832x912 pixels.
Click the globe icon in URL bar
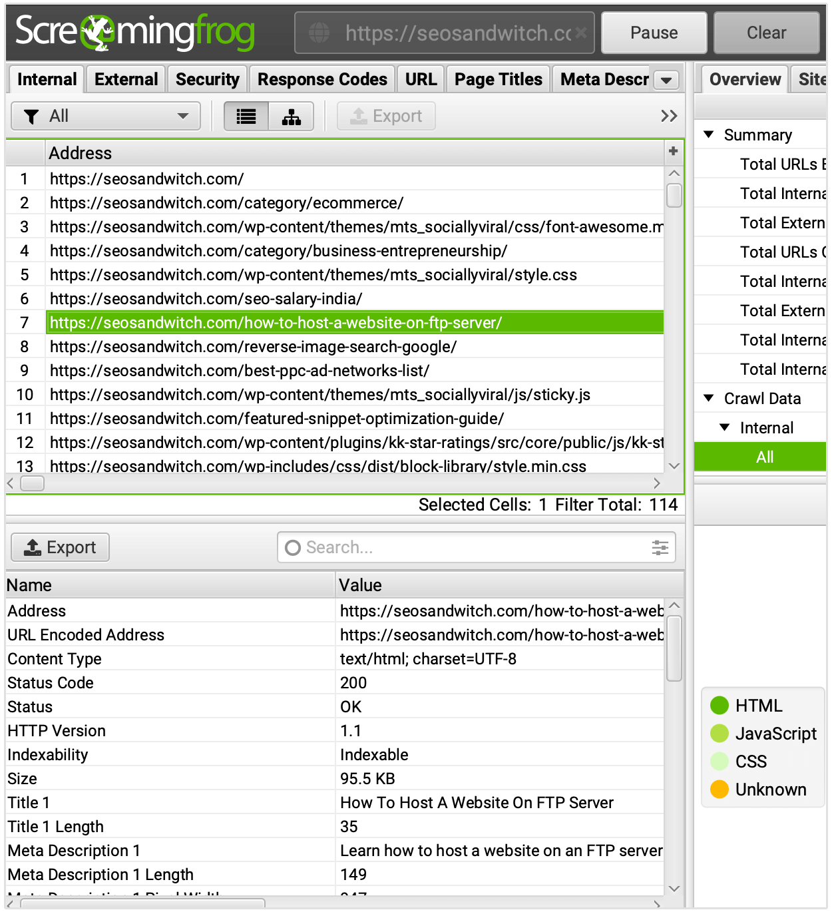[319, 33]
